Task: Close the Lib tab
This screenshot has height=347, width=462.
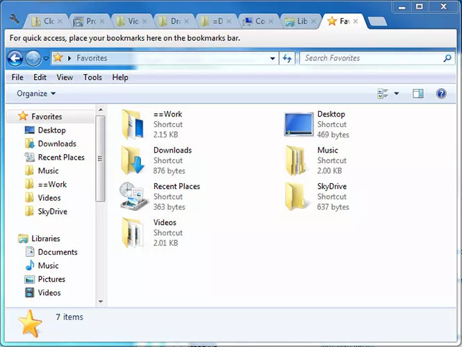Action: pyautogui.click(x=313, y=22)
